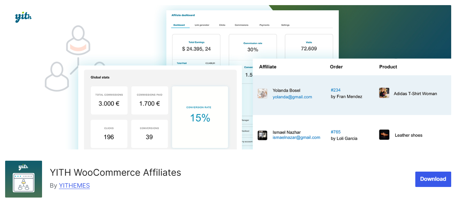This screenshot has height=203, width=457.
Task: Click the Commissions Paid 1.700 € value
Action: click(149, 104)
